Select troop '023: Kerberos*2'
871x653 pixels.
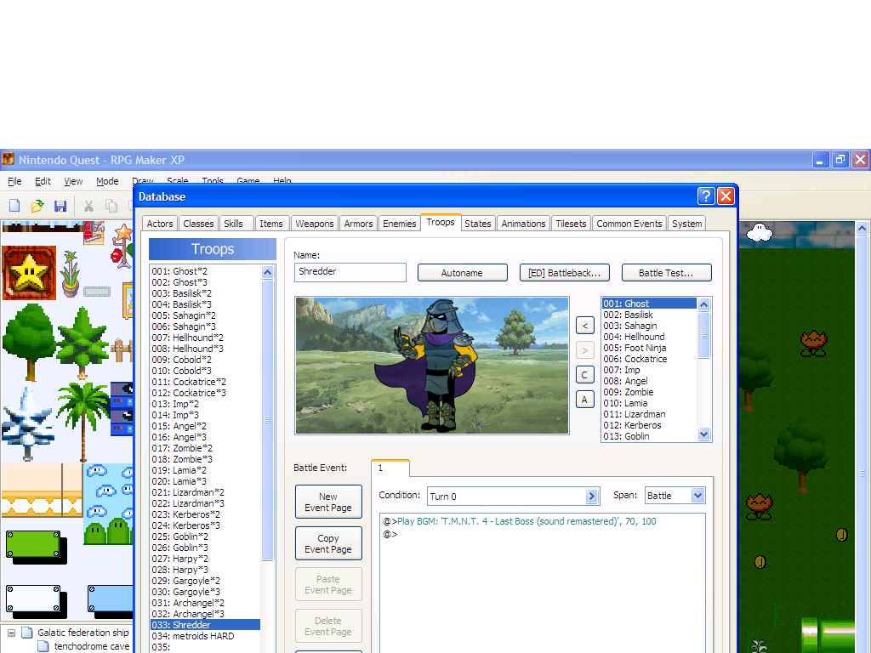pyautogui.click(x=204, y=514)
